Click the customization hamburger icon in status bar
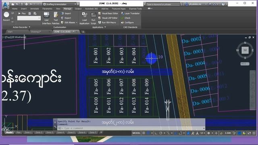258x145 pixels. (x=254, y=133)
